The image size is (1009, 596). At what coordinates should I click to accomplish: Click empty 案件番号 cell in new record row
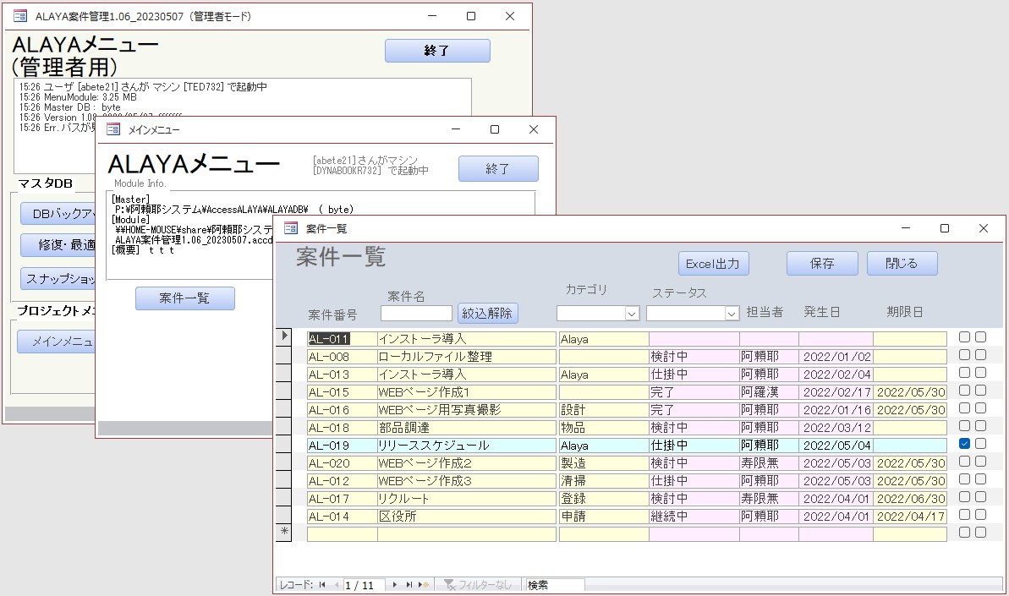coord(342,534)
